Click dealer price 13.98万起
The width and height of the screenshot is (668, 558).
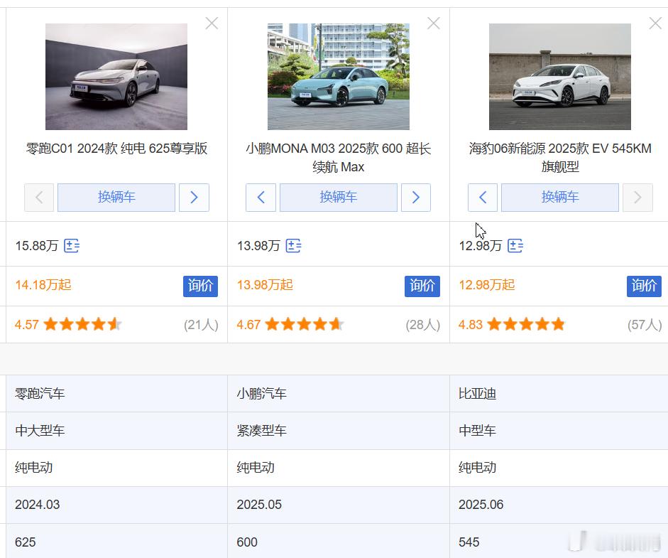pos(265,285)
